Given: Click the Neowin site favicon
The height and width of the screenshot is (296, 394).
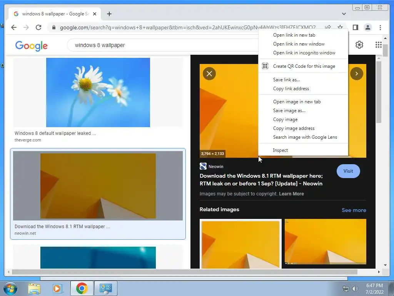Looking at the screenshot, I should 203,166.
